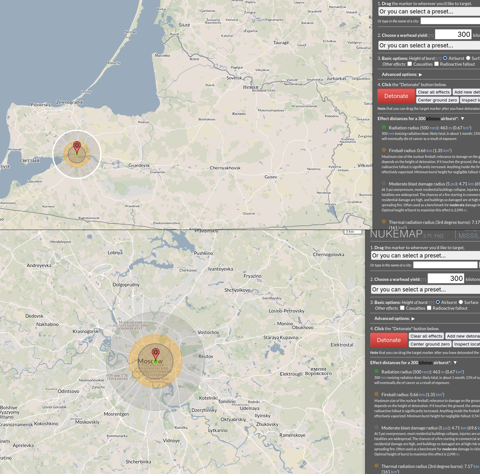Click the rem link in lower window's Radiation radius heading
This screenshot has width=480, height=474.
tap(426, 372)
